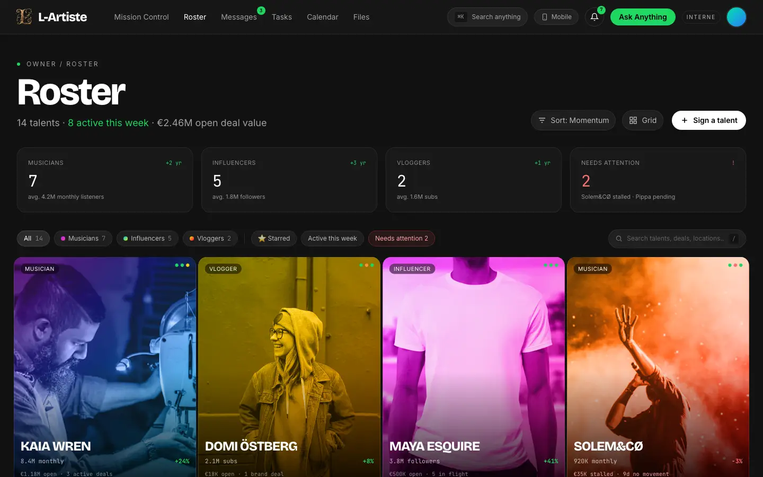
Task: Open the Calendar nav item
Action: tap(323, 17)
